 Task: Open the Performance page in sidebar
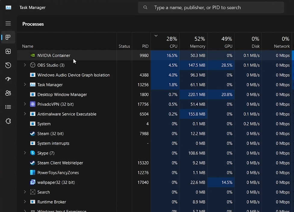point(8,51)
